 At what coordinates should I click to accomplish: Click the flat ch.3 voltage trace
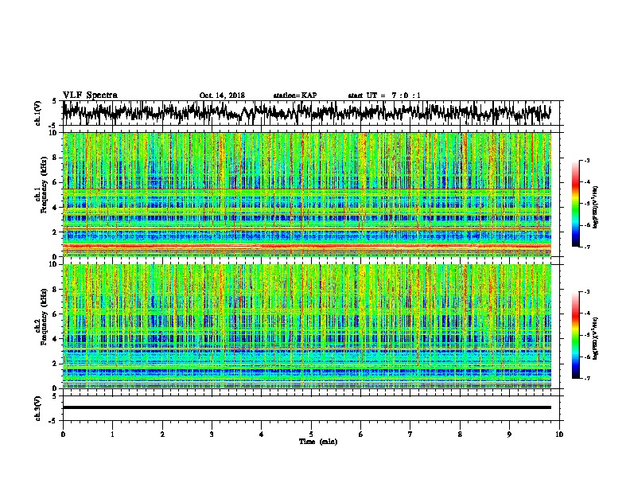point(306,407)
